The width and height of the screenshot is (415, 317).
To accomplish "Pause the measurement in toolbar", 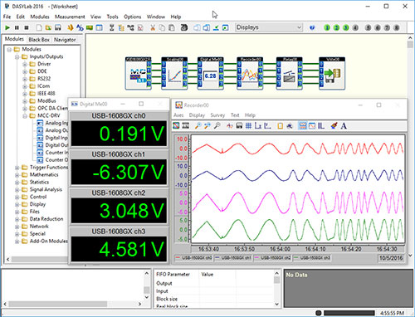I will point(17,27).
